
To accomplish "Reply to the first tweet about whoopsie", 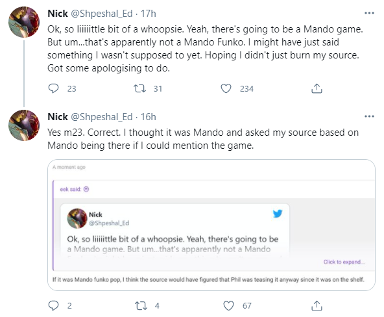I will click(x=53, y=88).
